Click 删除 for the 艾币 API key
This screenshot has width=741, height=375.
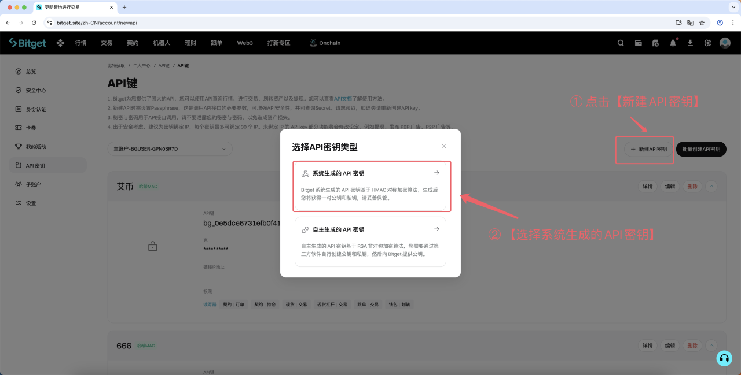tap(692, 186)
